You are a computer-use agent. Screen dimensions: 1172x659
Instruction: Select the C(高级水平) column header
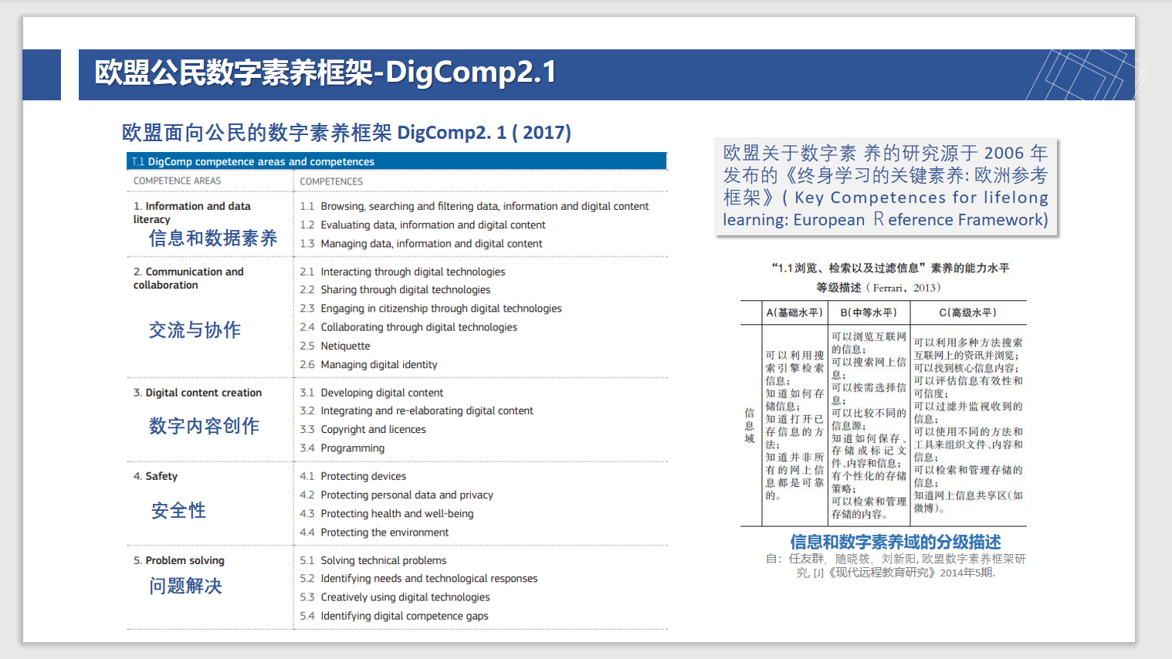click(967, 313)
